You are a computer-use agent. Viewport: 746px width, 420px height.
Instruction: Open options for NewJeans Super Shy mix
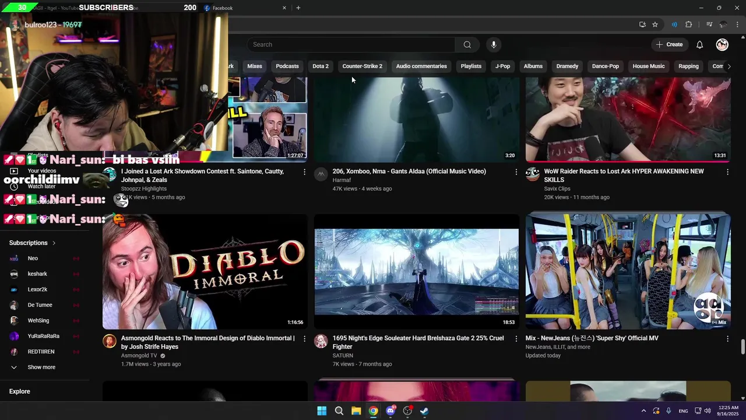coord(727,339)
